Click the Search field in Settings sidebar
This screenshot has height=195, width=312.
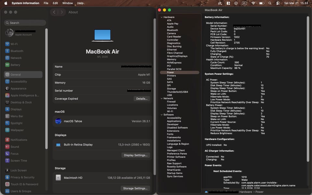pyautogui.click(x=25, y=23)
